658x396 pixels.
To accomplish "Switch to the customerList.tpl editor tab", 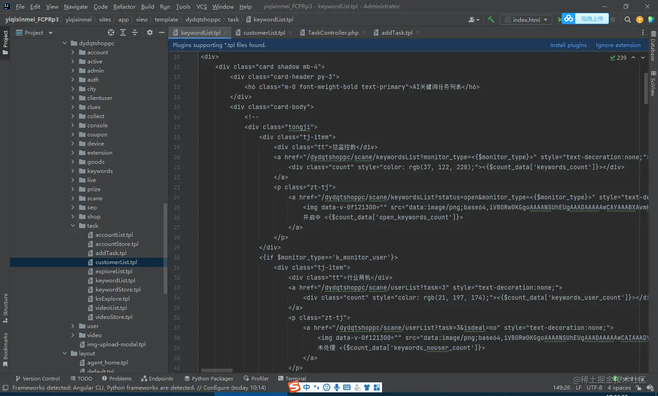I will click(264, 32).
